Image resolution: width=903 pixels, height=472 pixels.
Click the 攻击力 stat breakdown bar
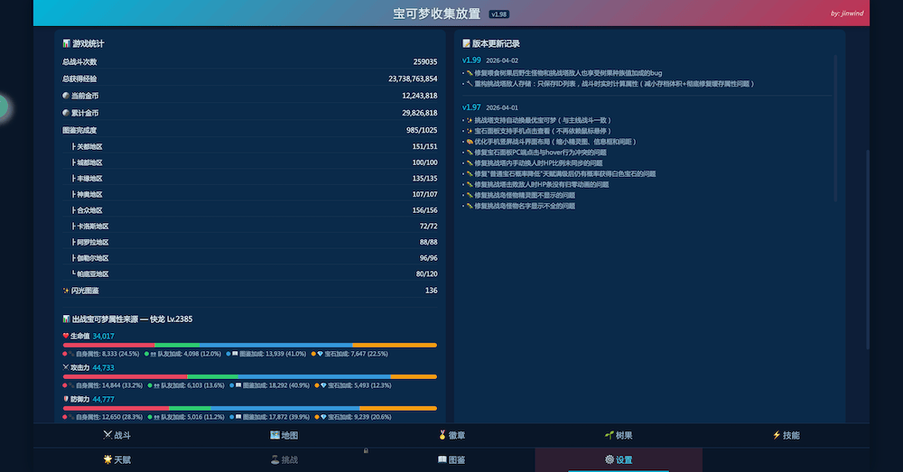[x=249, y=376]
